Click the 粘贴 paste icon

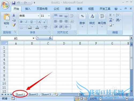click(x=6, y=17)
